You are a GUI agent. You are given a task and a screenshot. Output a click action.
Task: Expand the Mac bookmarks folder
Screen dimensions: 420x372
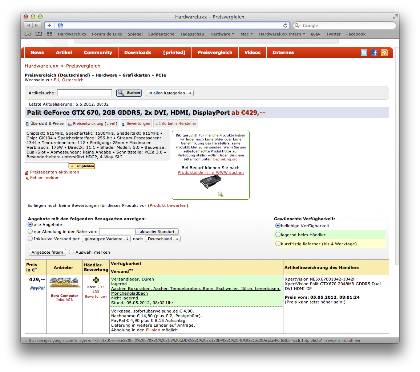246,34
